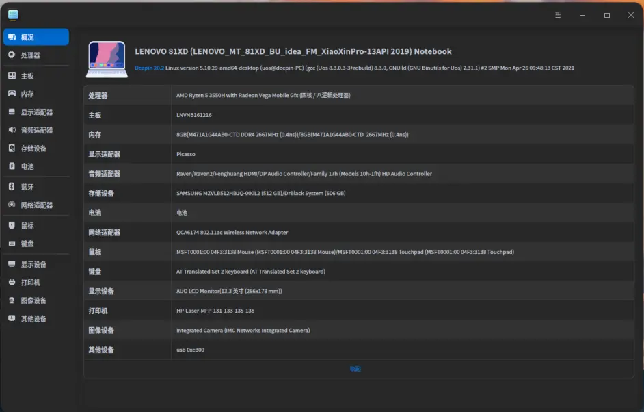Minimize the Device Manager window
Screen dimensions: 644x412
coord(582,15)
